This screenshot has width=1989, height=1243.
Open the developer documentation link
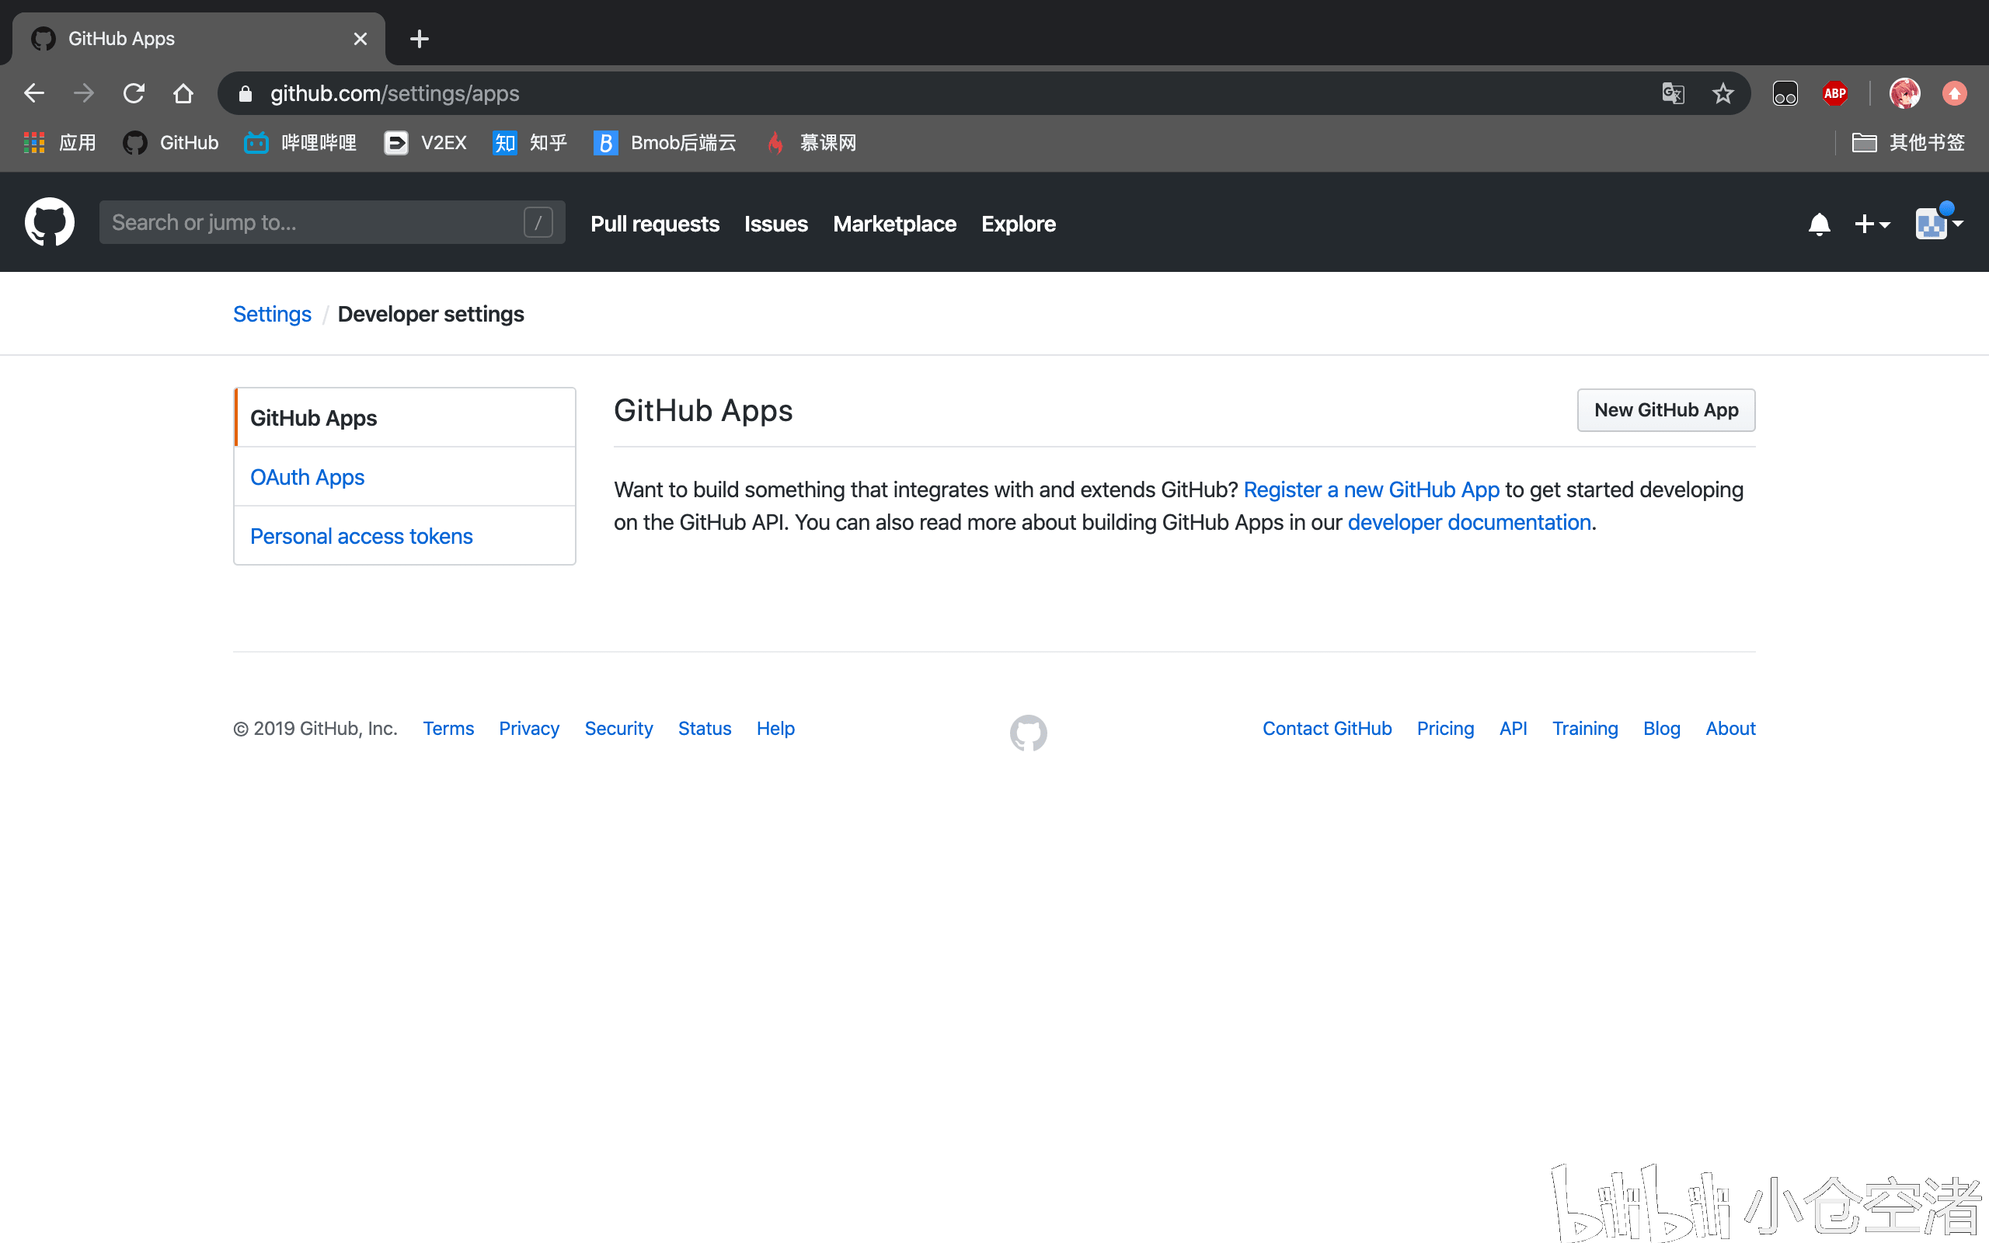(1468, 523)
